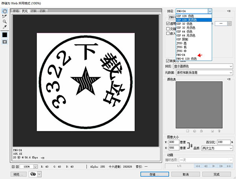Click the H height field showing 555
This screenshot has width=236, height=179.
174,148
